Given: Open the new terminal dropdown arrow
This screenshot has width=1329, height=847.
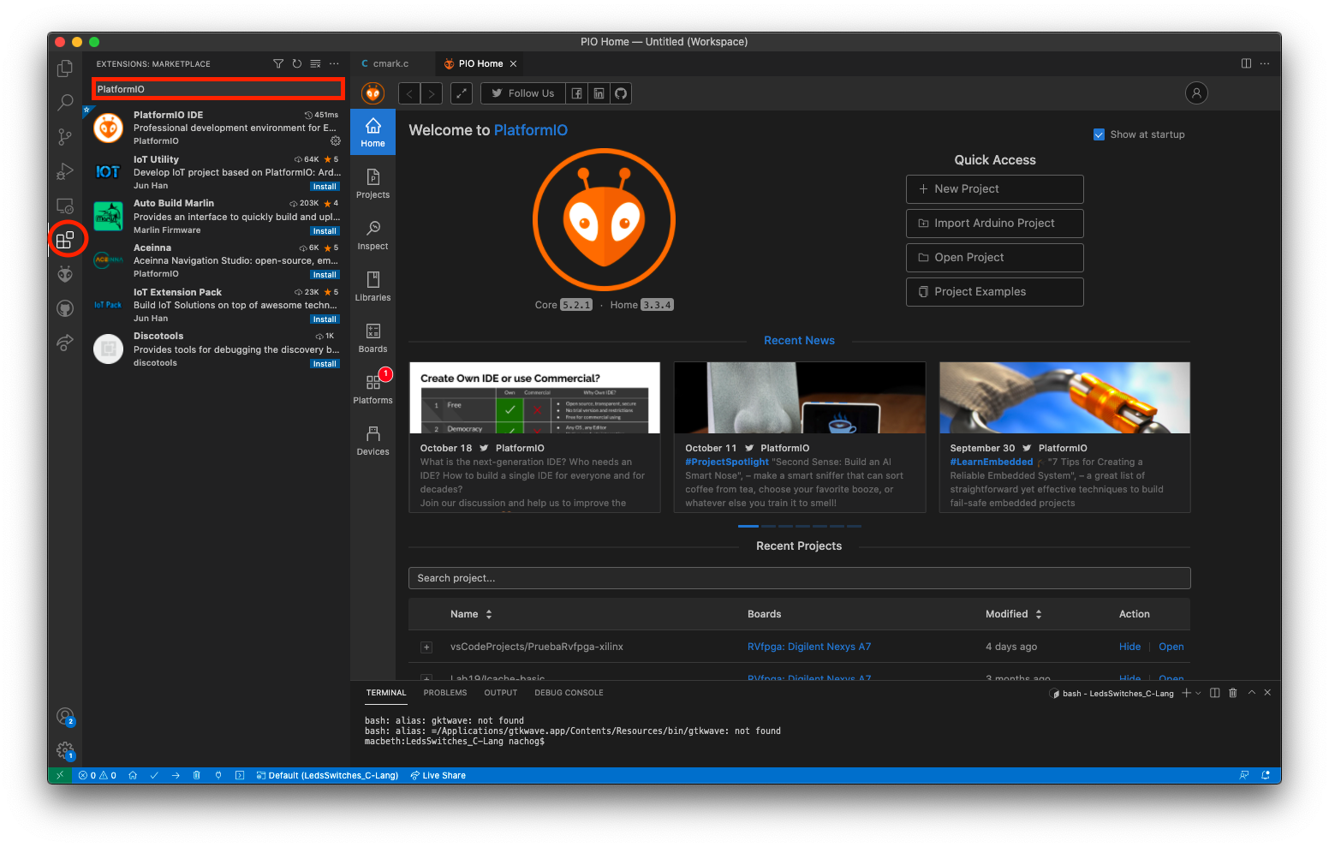Looking at the screenshot, I should point(1198,693).
